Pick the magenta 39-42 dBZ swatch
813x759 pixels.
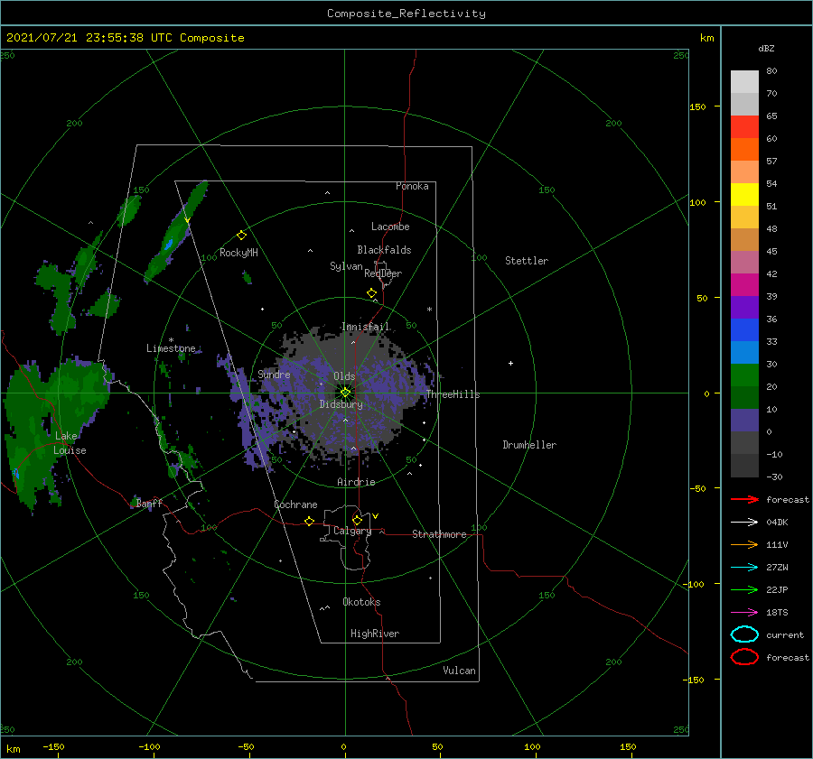tap(744, 285)
